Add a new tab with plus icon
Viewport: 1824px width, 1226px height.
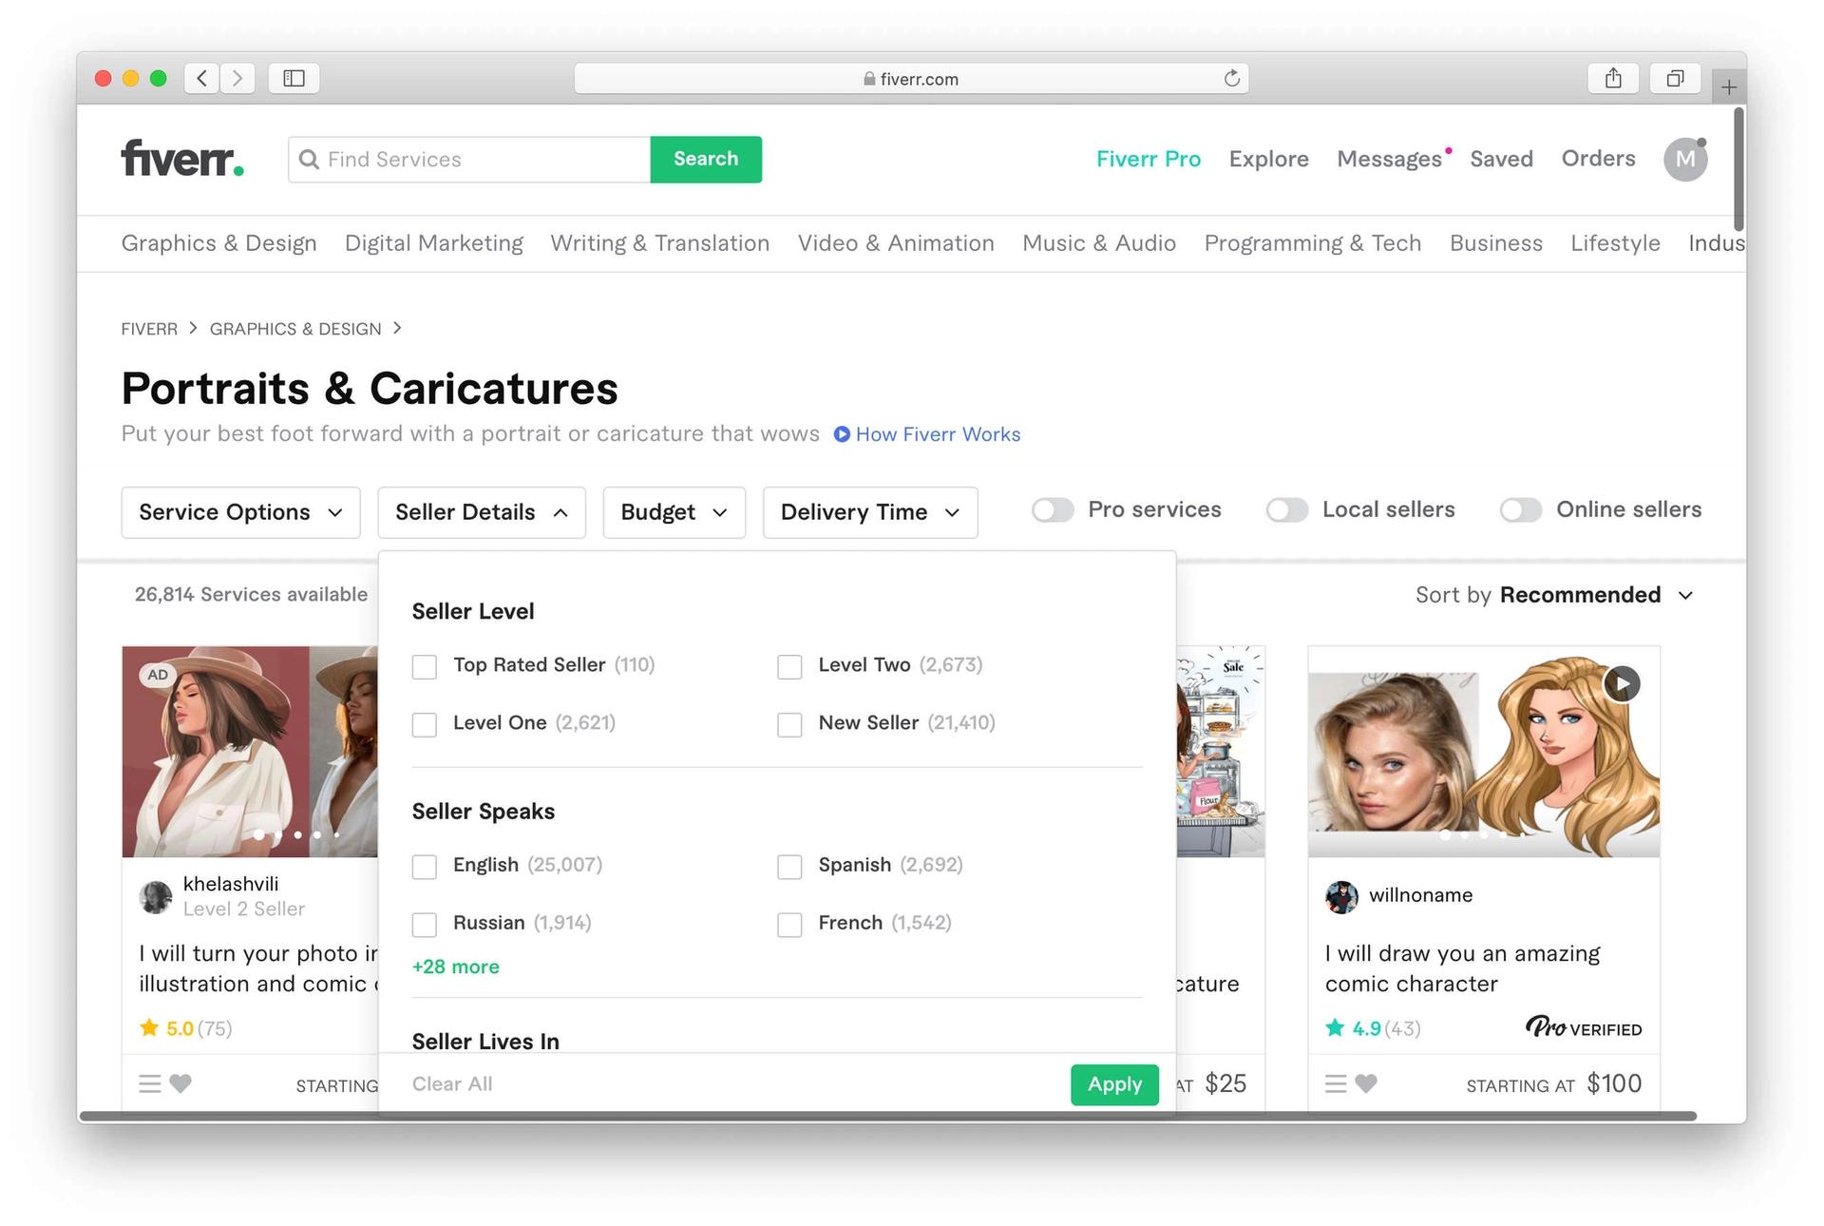pyautogui.click(x=1729, y=87)
